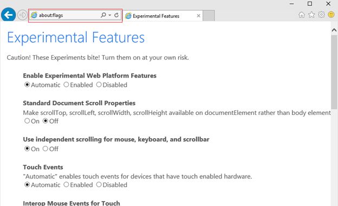Click the grey forward arrow button

coord(22,15)
